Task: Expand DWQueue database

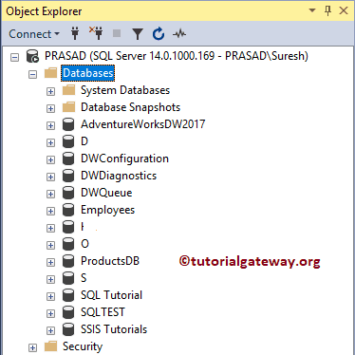Action: (x=50, y=194)
